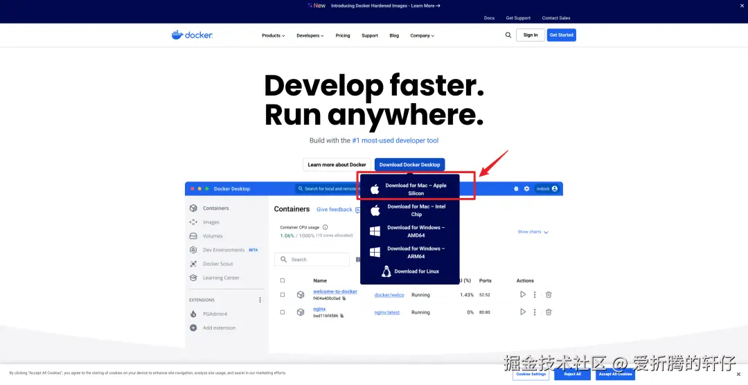The height and width of the screenshot is (385, 748).
Task: Click the Reject All cookies button
Action: click(573, 374)
